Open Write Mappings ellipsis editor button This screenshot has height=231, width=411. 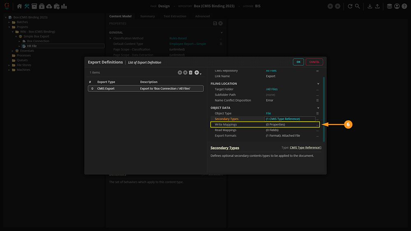(x=317, y=125)
